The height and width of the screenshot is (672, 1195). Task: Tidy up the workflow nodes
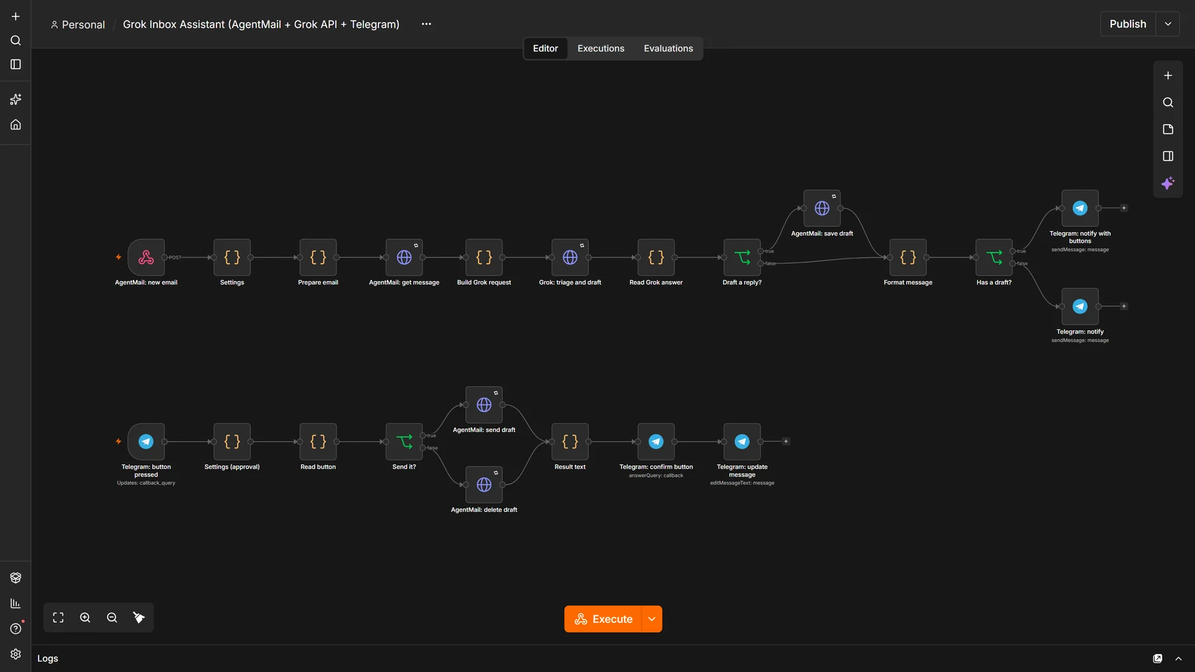coord(139,618)
